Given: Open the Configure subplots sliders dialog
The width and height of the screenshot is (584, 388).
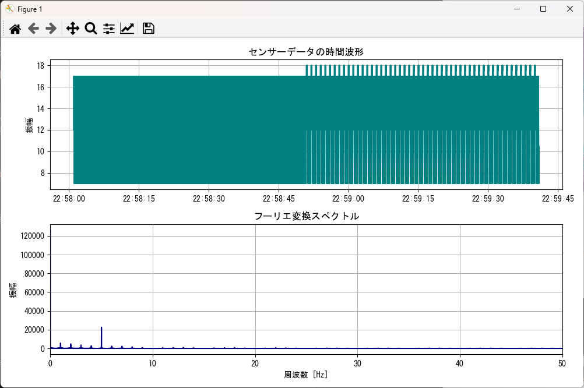Looking at the screenshot, I should pyautogui.click(x=109, y=29).
